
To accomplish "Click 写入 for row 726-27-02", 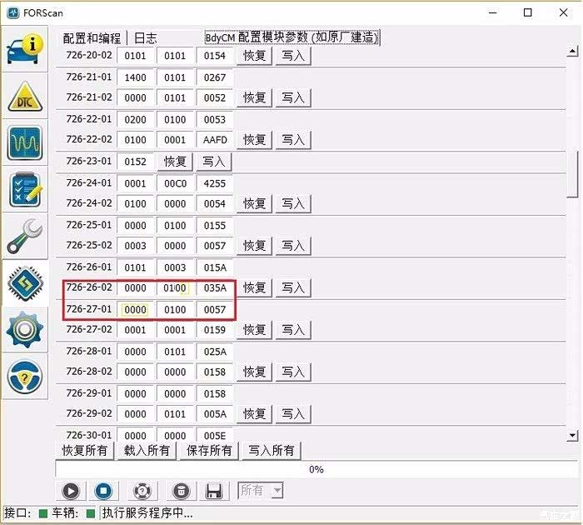I will [x=293, y=330].
